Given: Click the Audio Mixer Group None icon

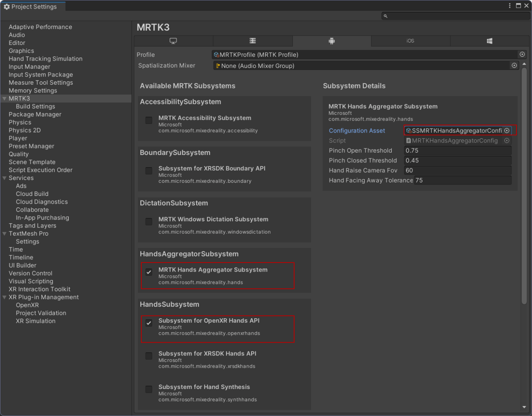Looking at the screenshot, I should 218,66.
